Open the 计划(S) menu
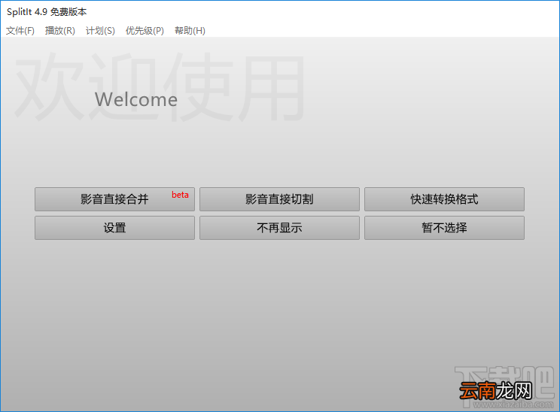 click(100, 31)
